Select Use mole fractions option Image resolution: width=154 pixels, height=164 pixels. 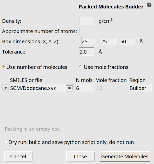(81, 67)
